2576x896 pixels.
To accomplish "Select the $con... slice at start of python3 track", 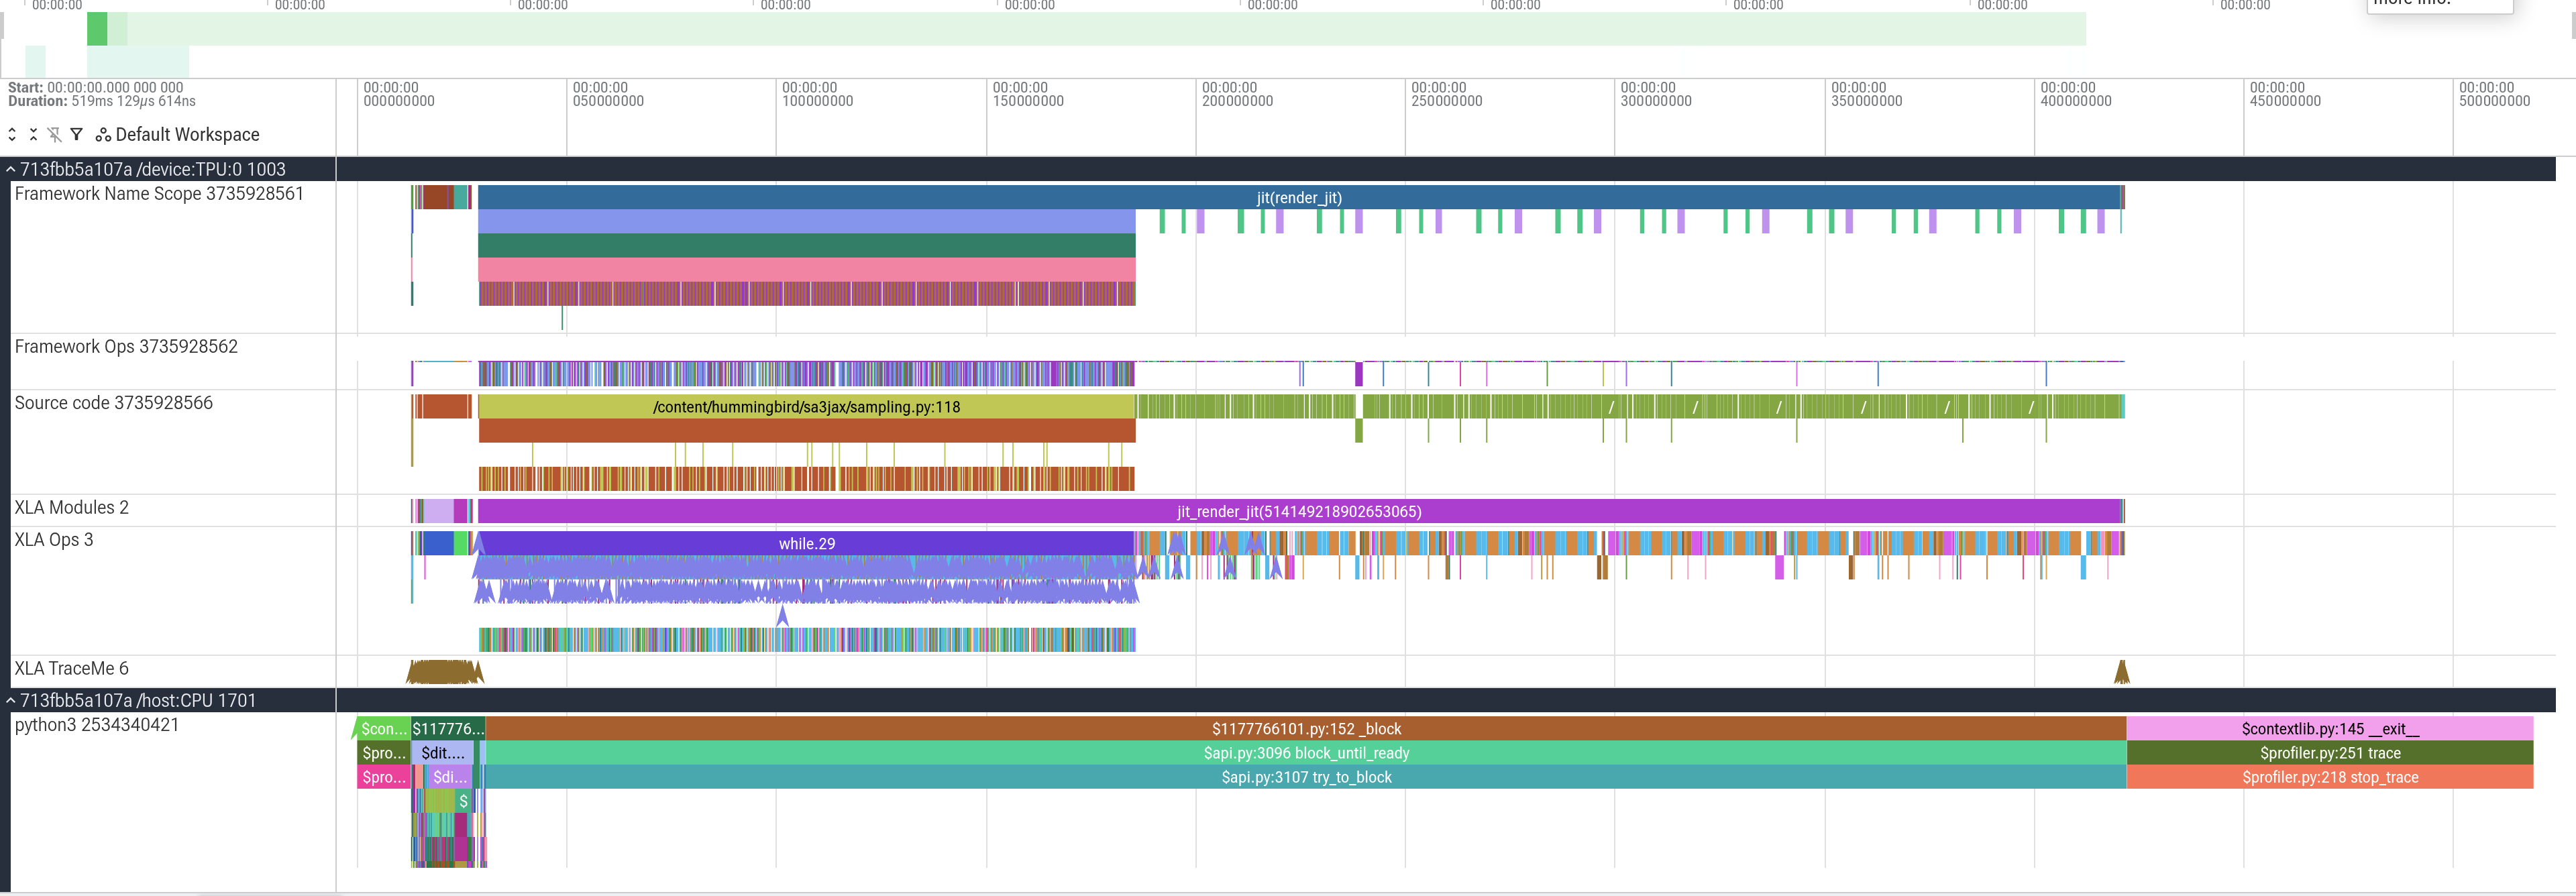I will [383, 729].
